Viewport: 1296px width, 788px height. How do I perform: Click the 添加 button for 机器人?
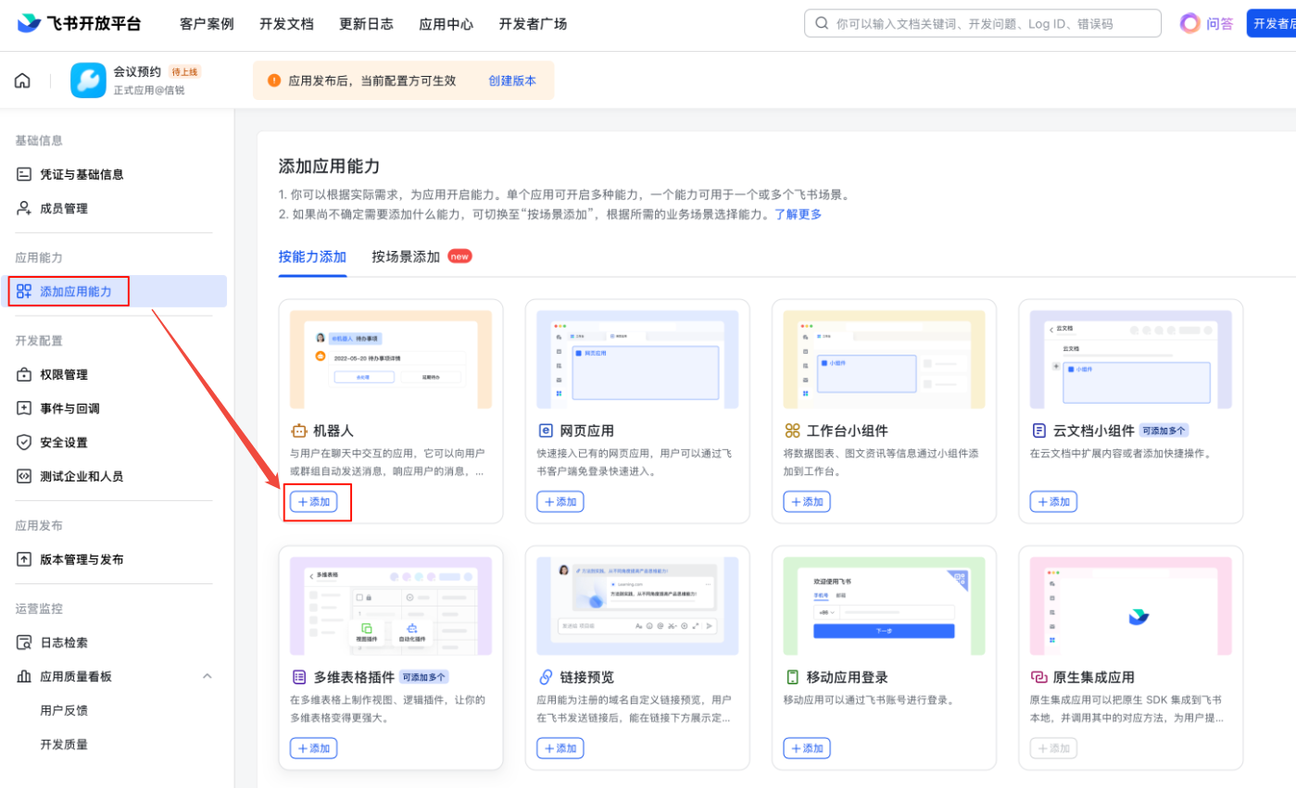314,502
